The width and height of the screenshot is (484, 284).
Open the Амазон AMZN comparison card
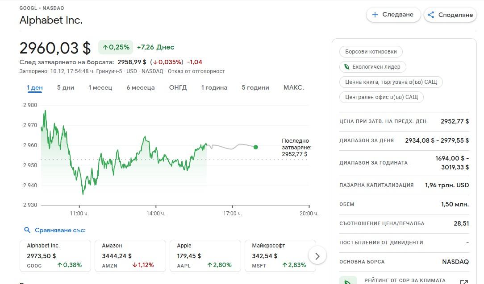click(x=130, y=255)
